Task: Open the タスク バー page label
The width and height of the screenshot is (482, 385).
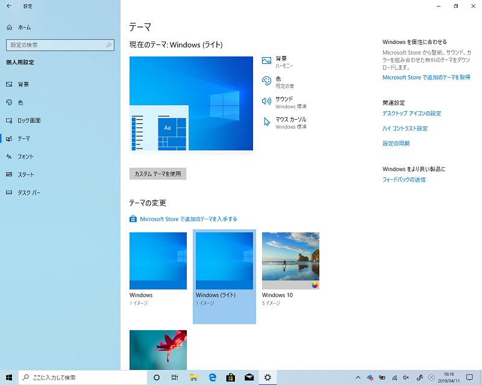Action: click(x=29, y=192)
